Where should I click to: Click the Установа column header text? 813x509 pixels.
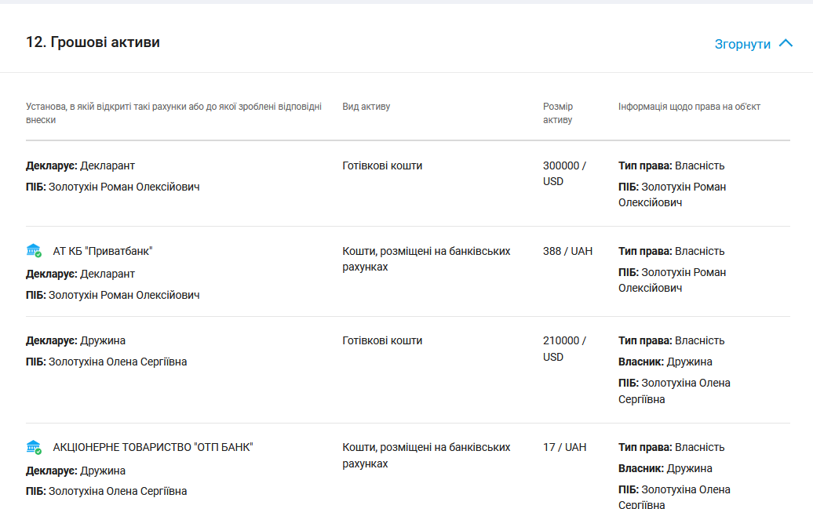(x=173, y=113)
